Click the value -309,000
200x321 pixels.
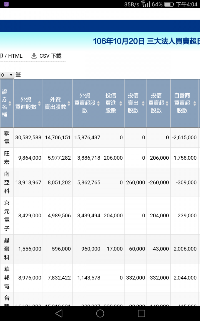click(x=186, y=183)
